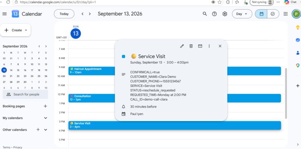This screenshot has width=301, height=149.
Task: Click the Not syncing profile button
Action: pos(262,2)
